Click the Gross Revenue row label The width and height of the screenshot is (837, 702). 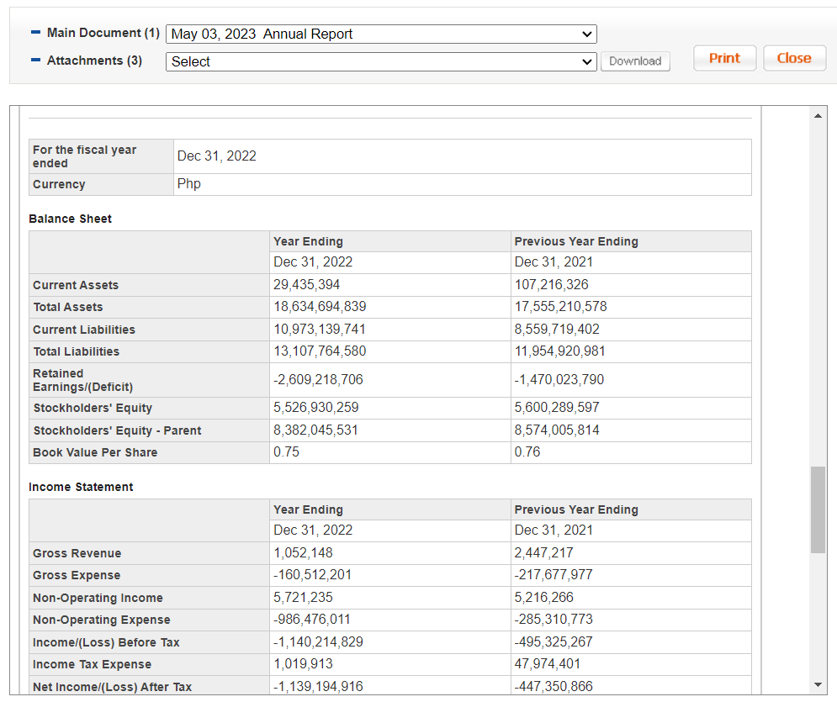click(x=77, y=554)
